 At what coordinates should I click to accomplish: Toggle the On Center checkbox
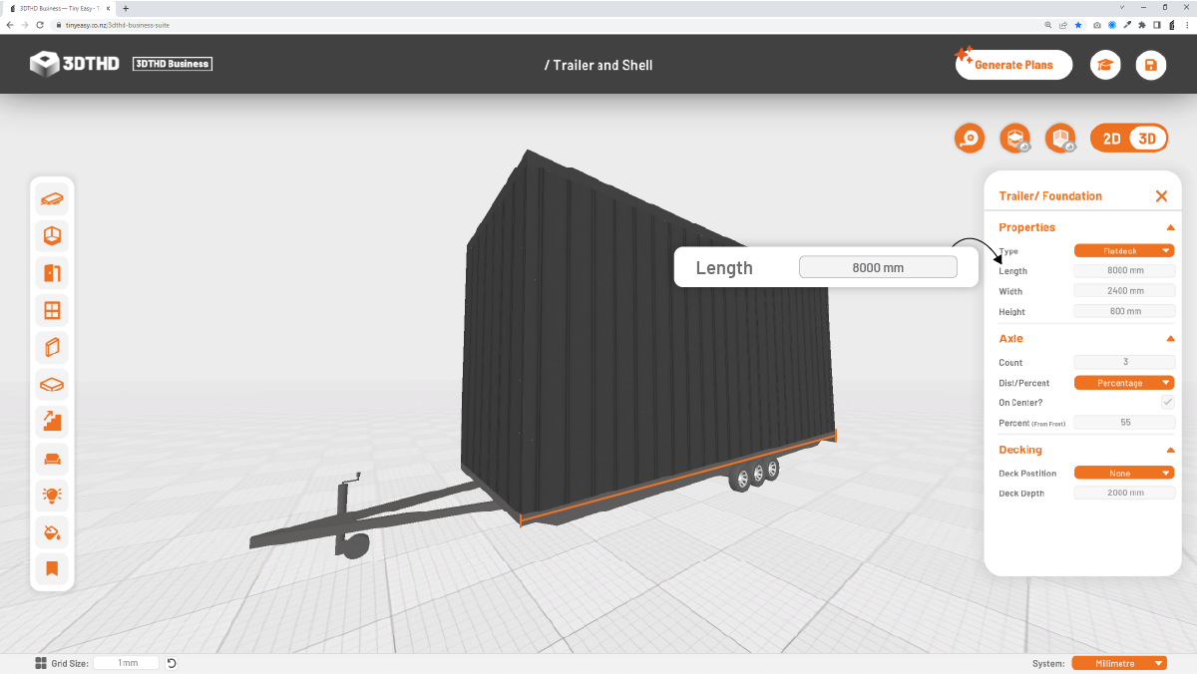1167,402
